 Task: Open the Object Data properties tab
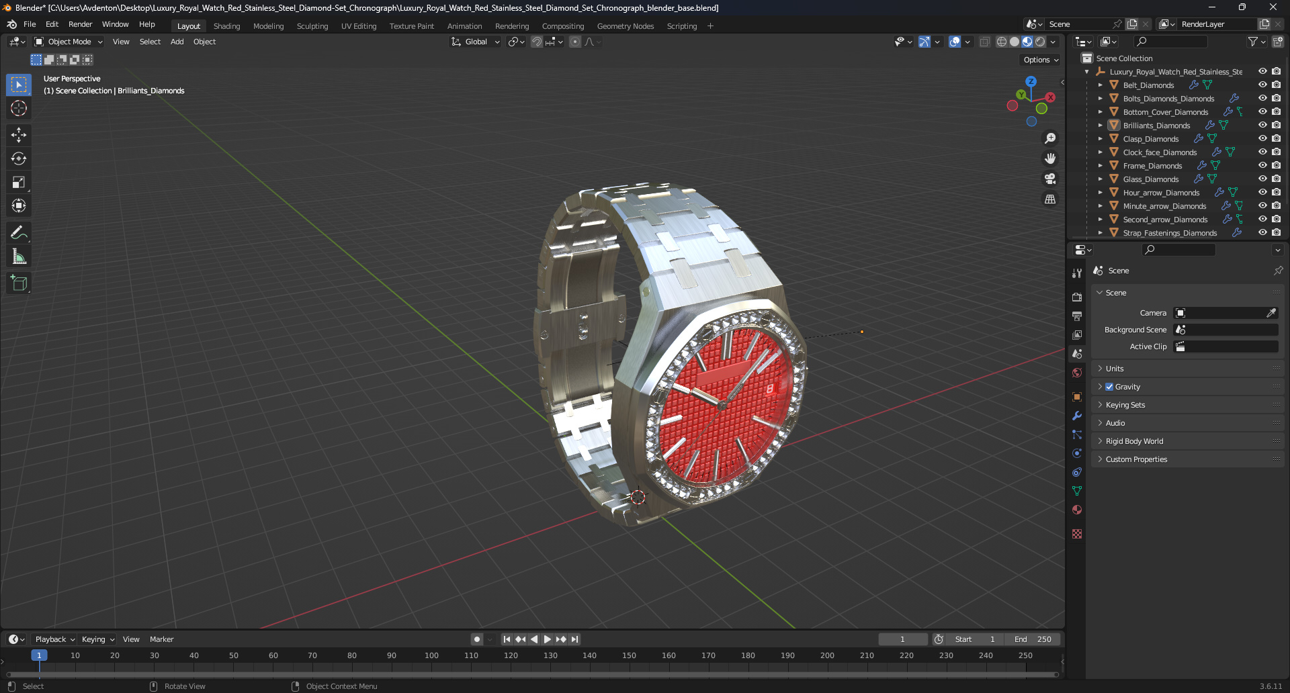1077,491
